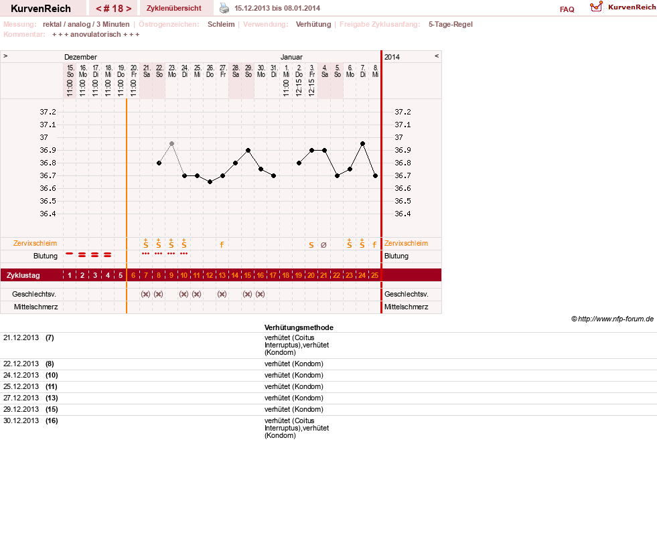
Task: Click table row 22.12.2013 (8)
Action: (x=328, y=364)
